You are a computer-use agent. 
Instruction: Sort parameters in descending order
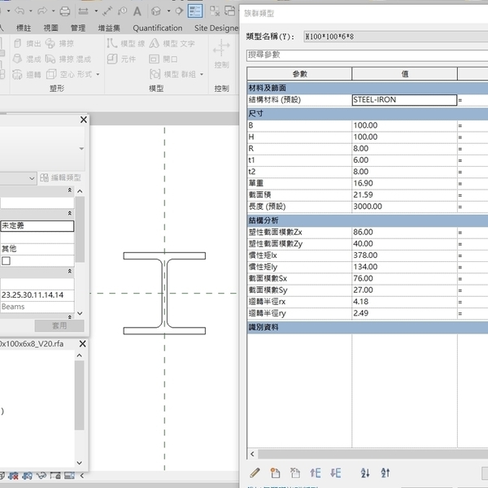386,473
